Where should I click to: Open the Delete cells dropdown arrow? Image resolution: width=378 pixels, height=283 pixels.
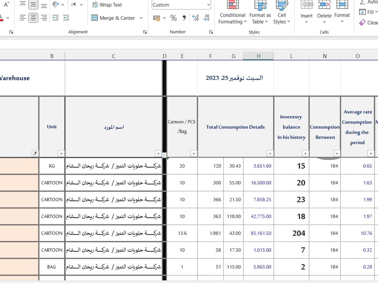(x=324, y=22)
